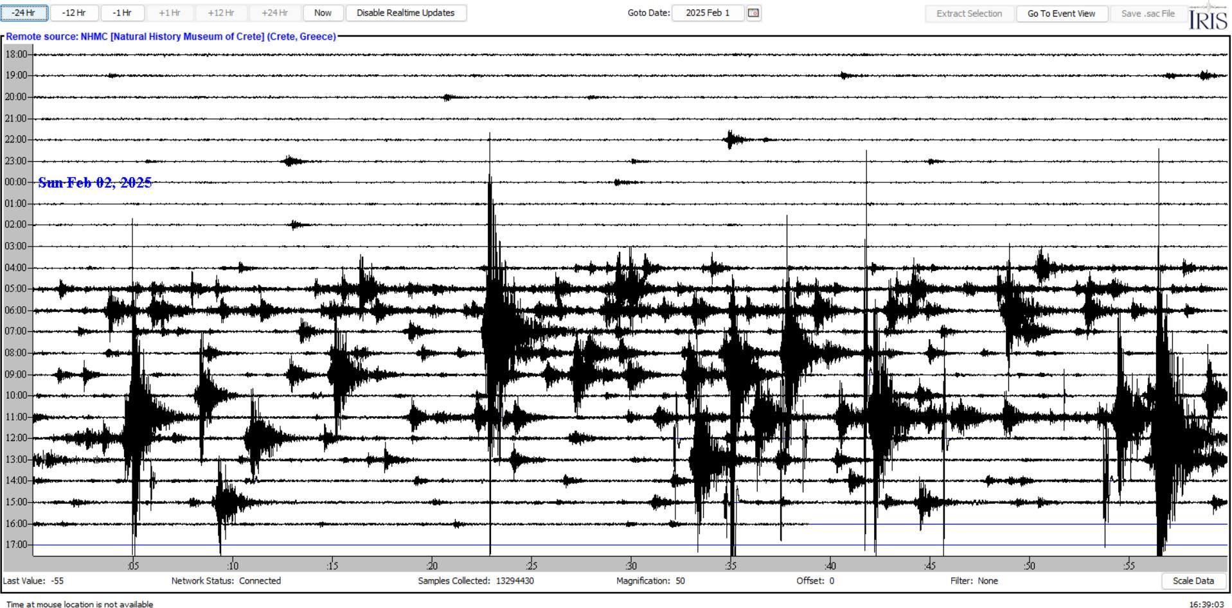The height and width of the screenshot is (608, 1232).
Task: Click the :30 minute axis marker
Action: 630,566
